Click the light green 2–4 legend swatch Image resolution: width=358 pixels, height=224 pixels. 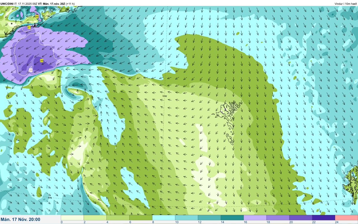coord(95,218)
